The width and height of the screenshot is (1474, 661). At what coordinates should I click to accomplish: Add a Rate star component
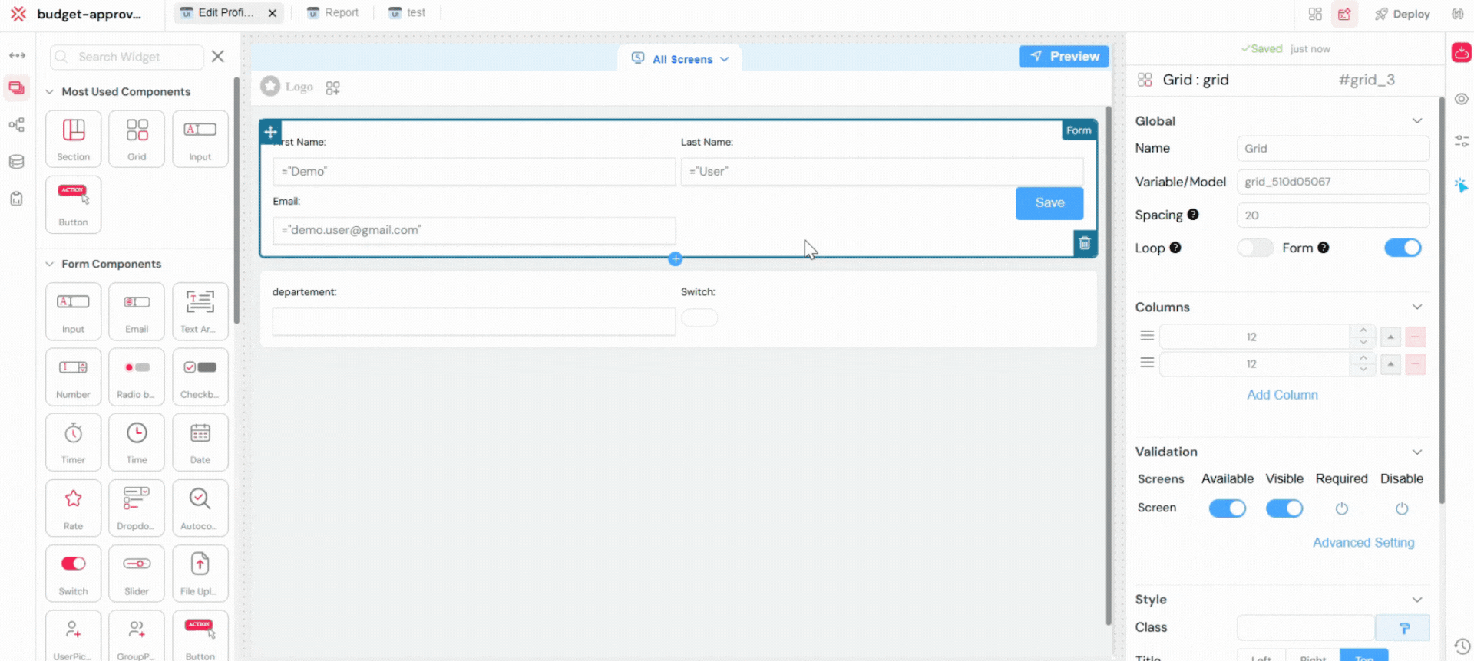73,508
